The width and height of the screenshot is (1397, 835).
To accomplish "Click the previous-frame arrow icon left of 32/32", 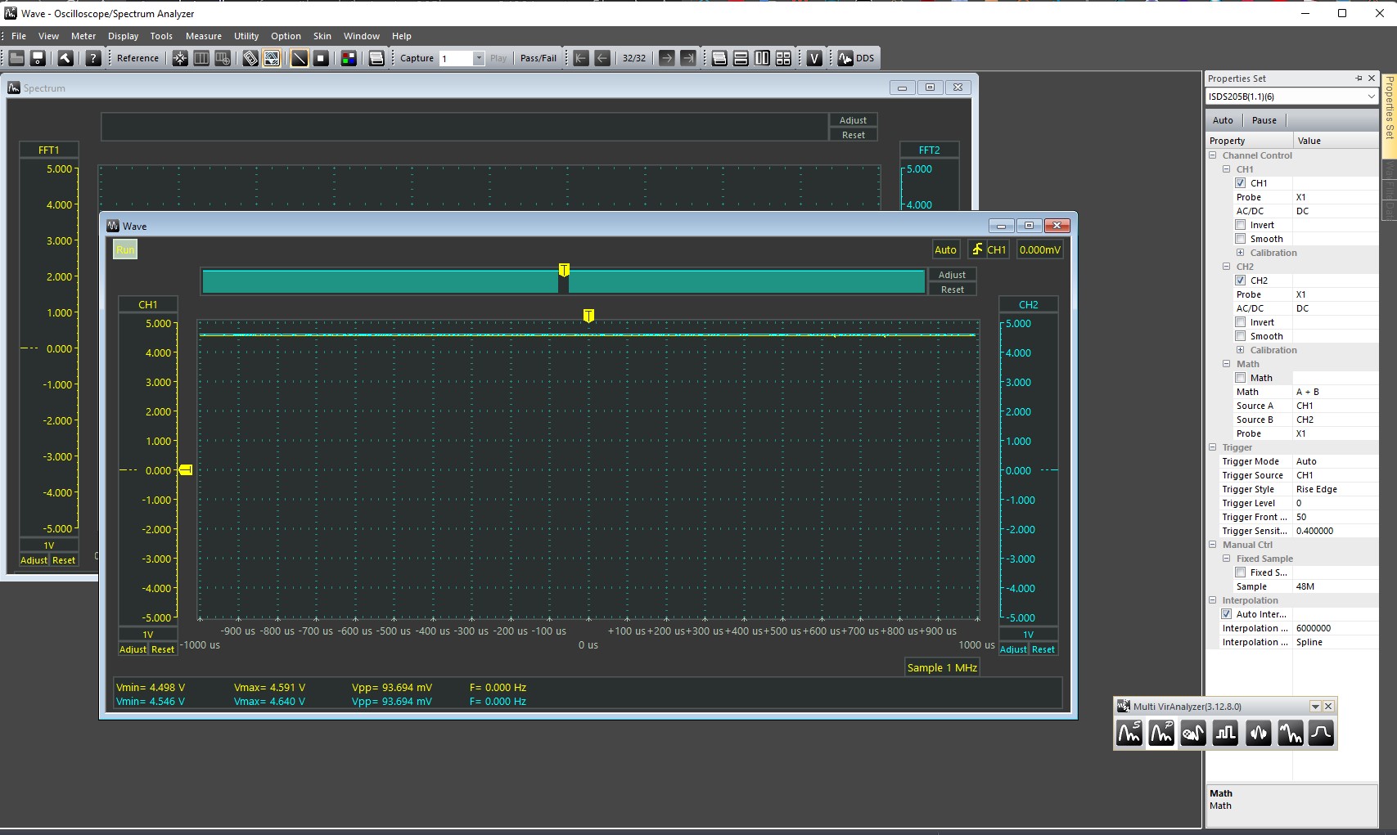I will [602, 58].
